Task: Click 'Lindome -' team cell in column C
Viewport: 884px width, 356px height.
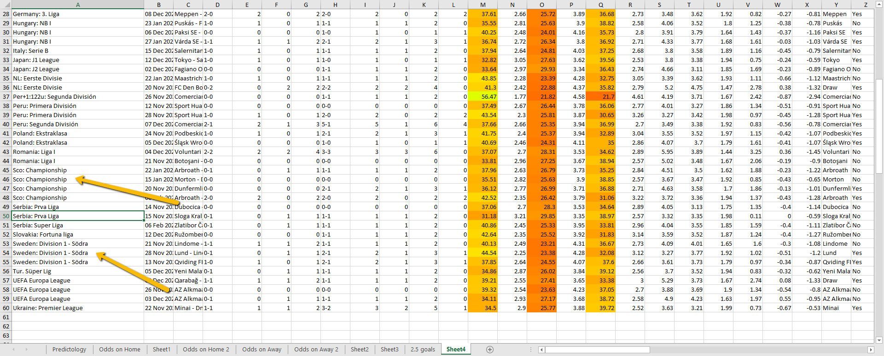Action: pos(188,243)
